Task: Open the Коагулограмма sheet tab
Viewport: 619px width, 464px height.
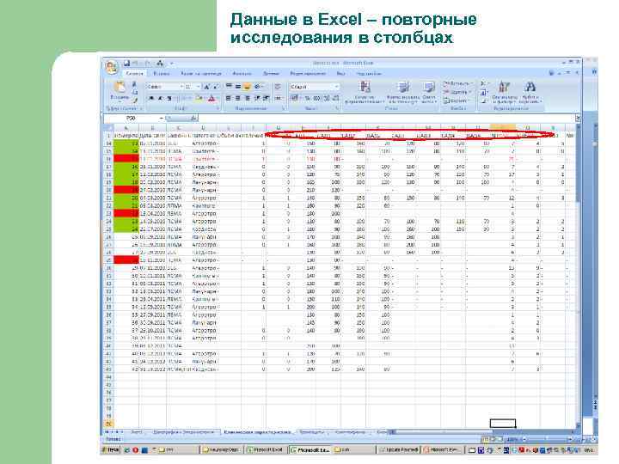Action: coord(350,432)
